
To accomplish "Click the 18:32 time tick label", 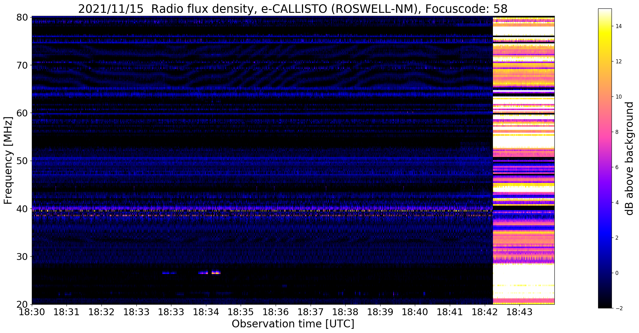I will point(101,312).
